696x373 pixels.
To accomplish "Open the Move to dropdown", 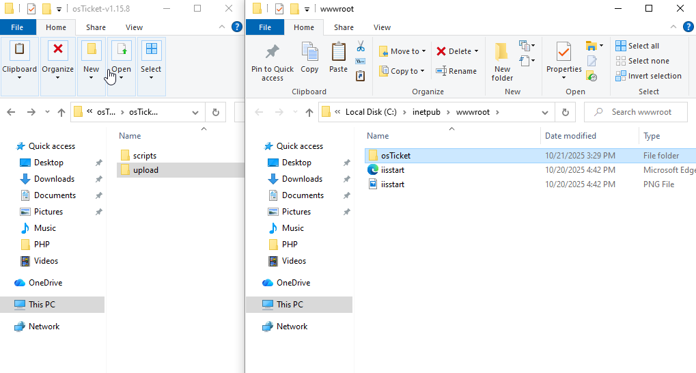I will click(x=402, y=51).
